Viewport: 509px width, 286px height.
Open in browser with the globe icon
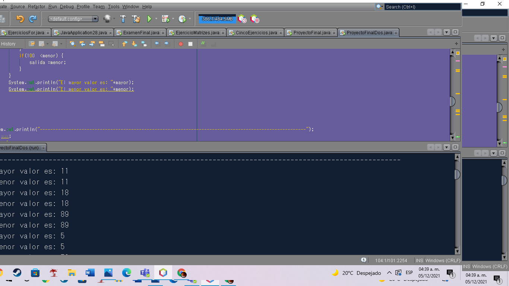click(x=107, y=19)
